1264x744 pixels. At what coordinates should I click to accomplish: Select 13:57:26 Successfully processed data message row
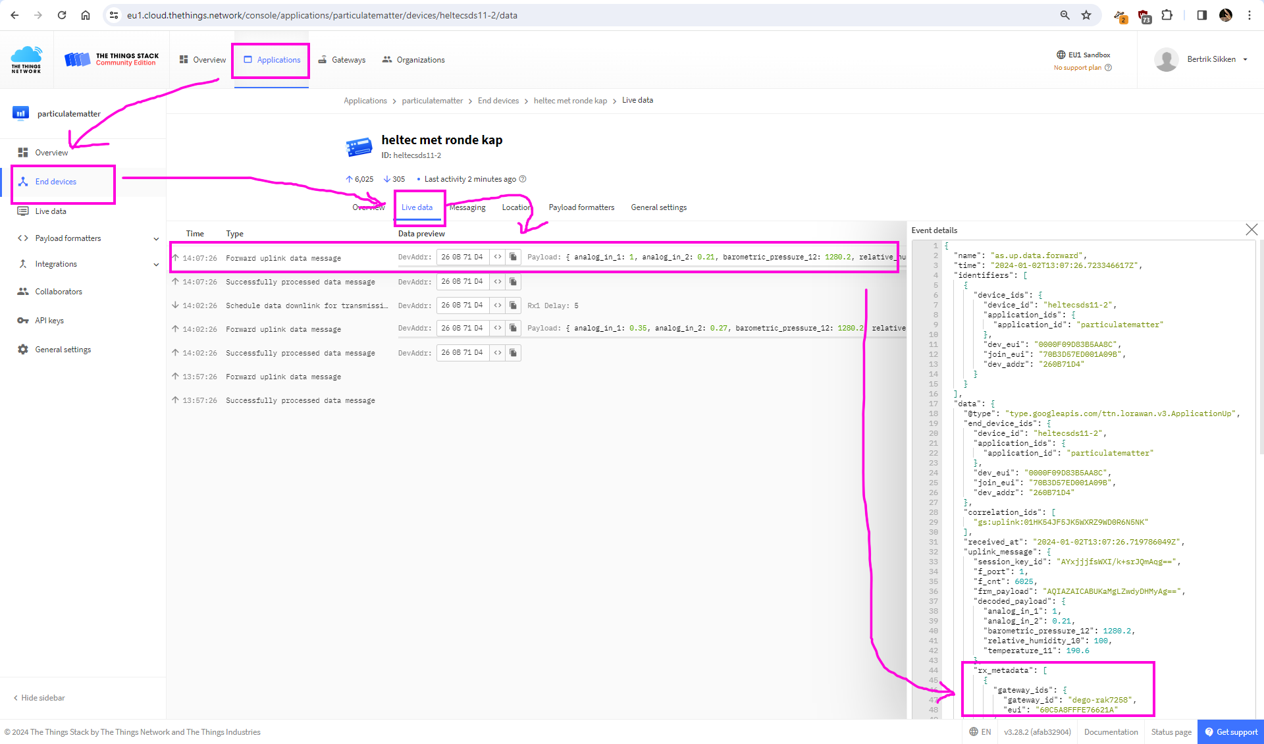coord(537,400)
